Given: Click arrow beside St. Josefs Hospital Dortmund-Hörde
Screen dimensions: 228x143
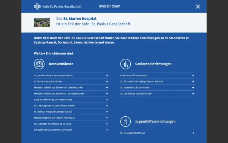Looking at the screenshot, I should (106, 76).
